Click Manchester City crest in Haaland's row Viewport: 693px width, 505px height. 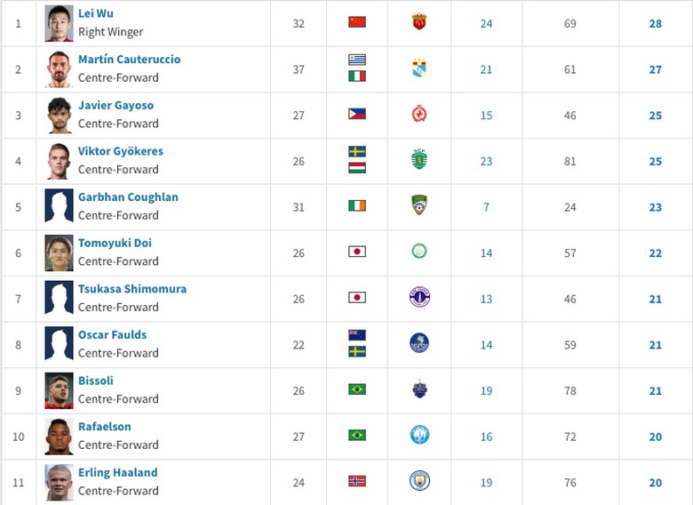pyautogui.click(x=419, y=481)
